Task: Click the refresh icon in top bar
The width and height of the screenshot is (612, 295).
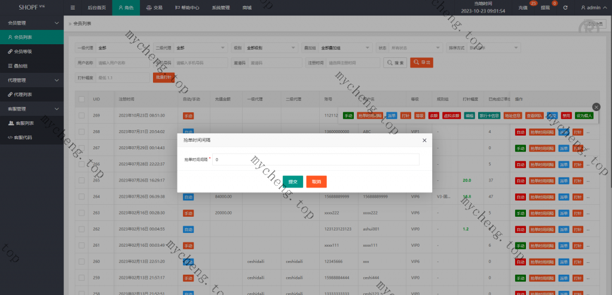Action: click(x=565, y=8)
